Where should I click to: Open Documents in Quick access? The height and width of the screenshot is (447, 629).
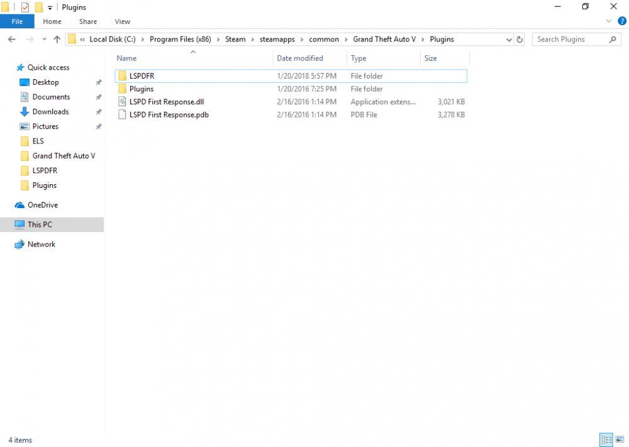pos(51,97)
